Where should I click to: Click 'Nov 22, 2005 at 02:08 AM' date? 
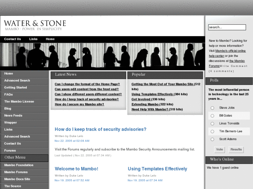click(72, 141)
